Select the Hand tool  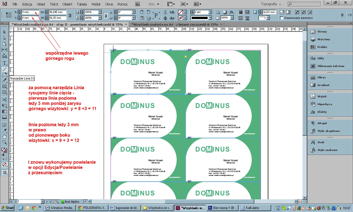tap(4, 136)
